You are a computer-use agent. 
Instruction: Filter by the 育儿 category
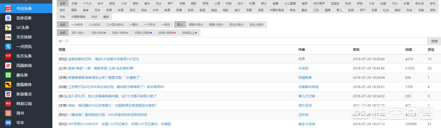pos(339,10)
